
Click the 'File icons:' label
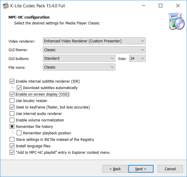click(x=17, y=68)
